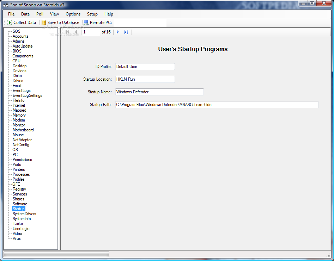334x261 pixels.
Task: Click the bottom progress bar
Action: coord(56,254)
